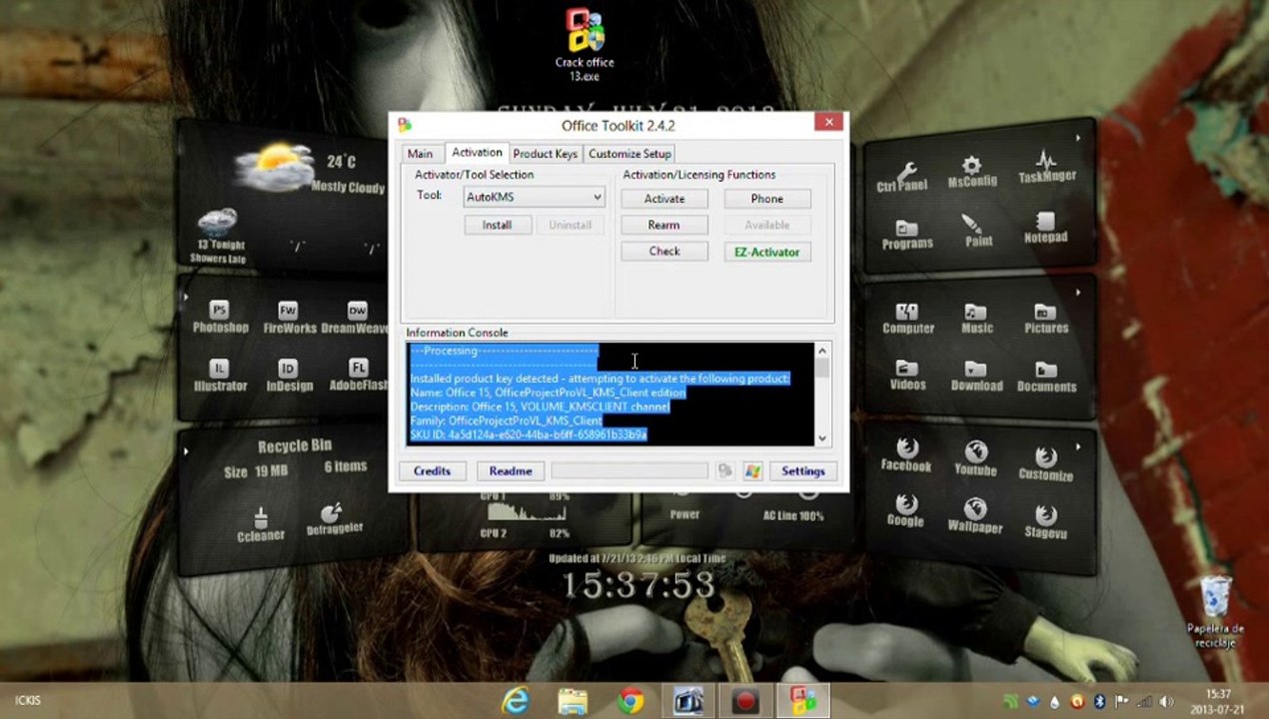
Task: Run Ccleaner from the Recycle Bin widget
Action: pos(261,524)
